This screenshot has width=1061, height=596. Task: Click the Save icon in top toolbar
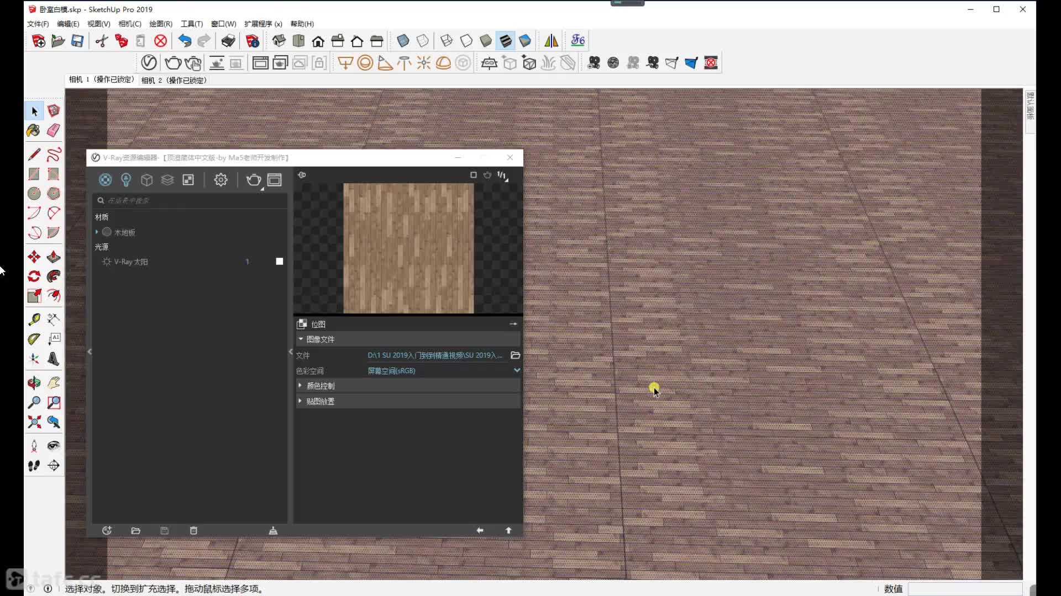click(77, 41)
